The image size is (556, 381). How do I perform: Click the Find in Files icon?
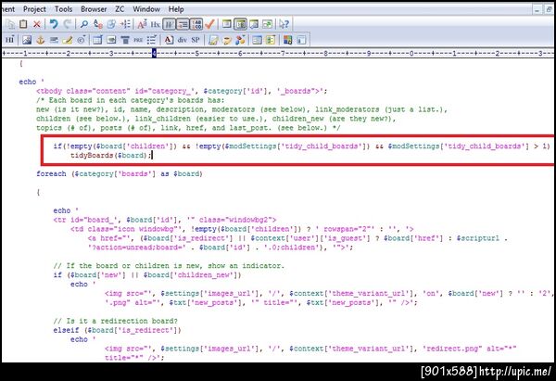(x=111, y=24)
